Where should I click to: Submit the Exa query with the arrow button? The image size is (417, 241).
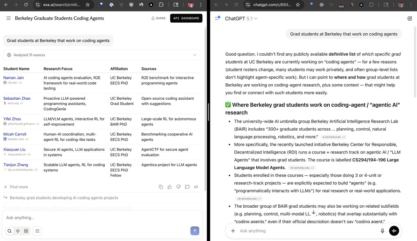[195, 231]
